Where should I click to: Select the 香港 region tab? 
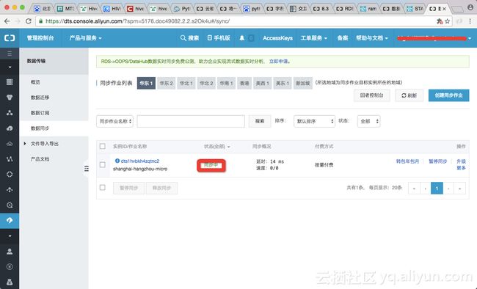(x=244, y=83)
